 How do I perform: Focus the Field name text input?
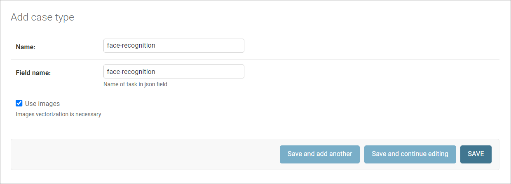click(173, 71)
